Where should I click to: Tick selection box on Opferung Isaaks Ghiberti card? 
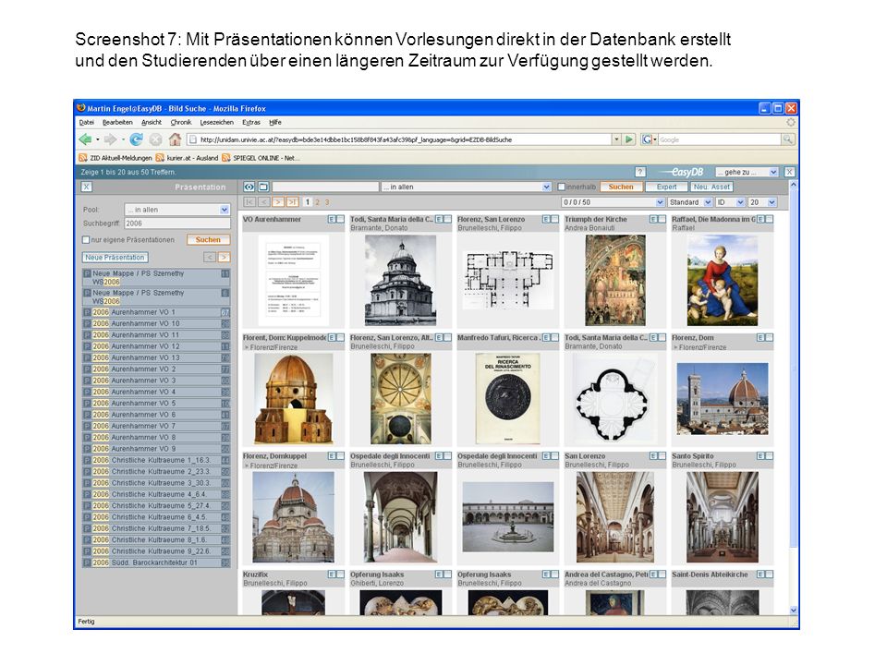coord(447,574)
